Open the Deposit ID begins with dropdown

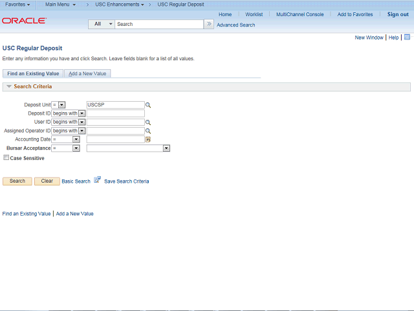tap(82, 113)
